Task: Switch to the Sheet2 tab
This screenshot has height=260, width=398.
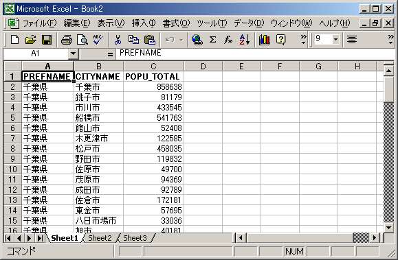Action: pyautogui.click(x=100, y=238)
